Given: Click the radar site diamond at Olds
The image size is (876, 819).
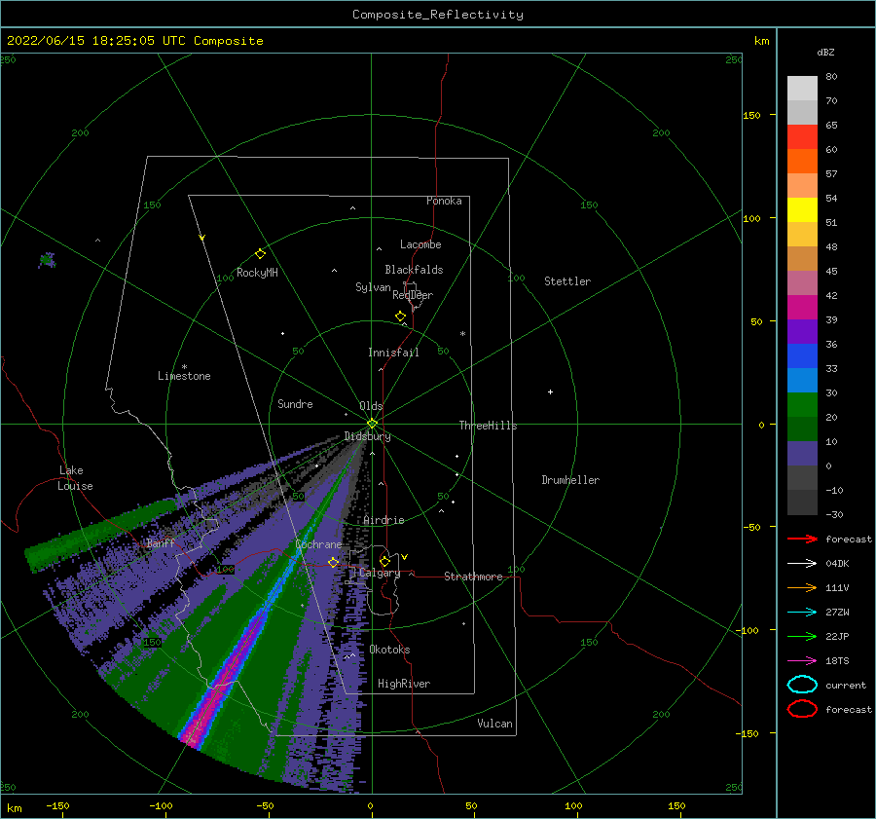Looking at the screenshot, I should click(x=372, y=424).
